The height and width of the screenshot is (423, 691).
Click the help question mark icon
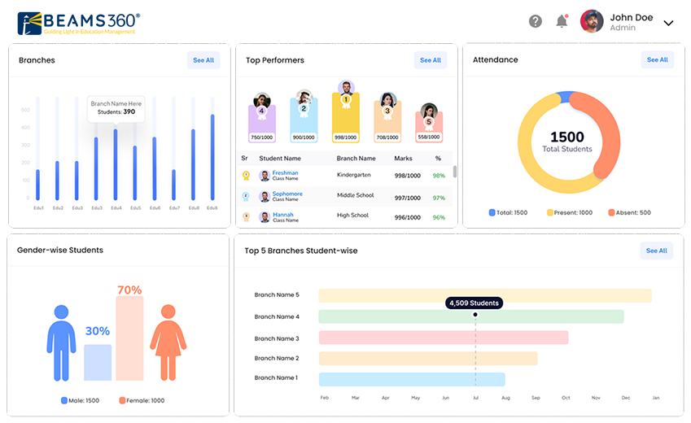pos(536,22)
